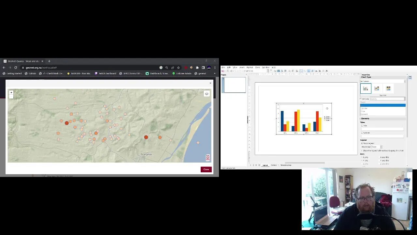This screenshot has height=235, width=417.
Task: Open the Chrome three-dot menu
Action: click(x=215, y=68)
